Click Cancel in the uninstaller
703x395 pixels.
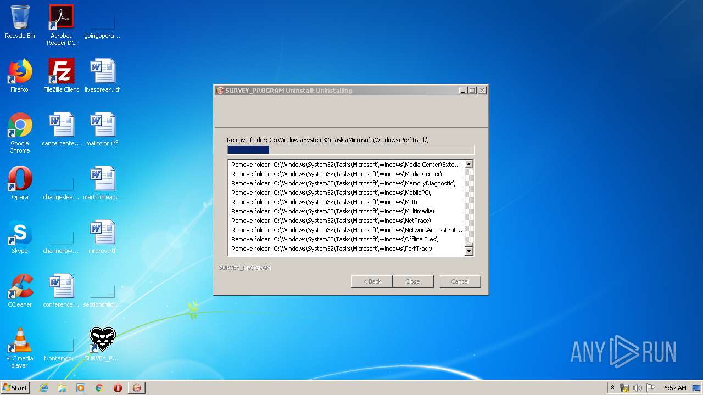click(460, 281)
